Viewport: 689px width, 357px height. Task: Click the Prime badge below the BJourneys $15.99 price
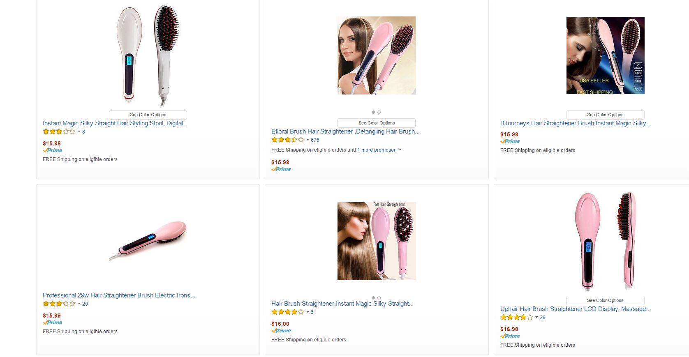(510, 141)
